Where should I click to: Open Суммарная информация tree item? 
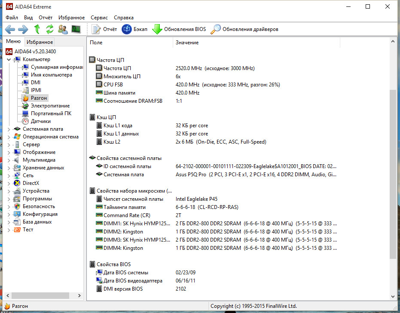pyautogui.click(x=56, y=67)
